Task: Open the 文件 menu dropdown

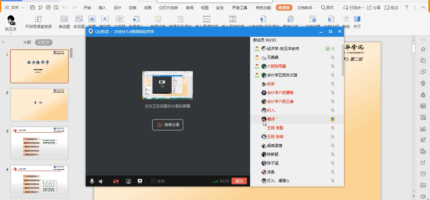Action: point(14,8)
